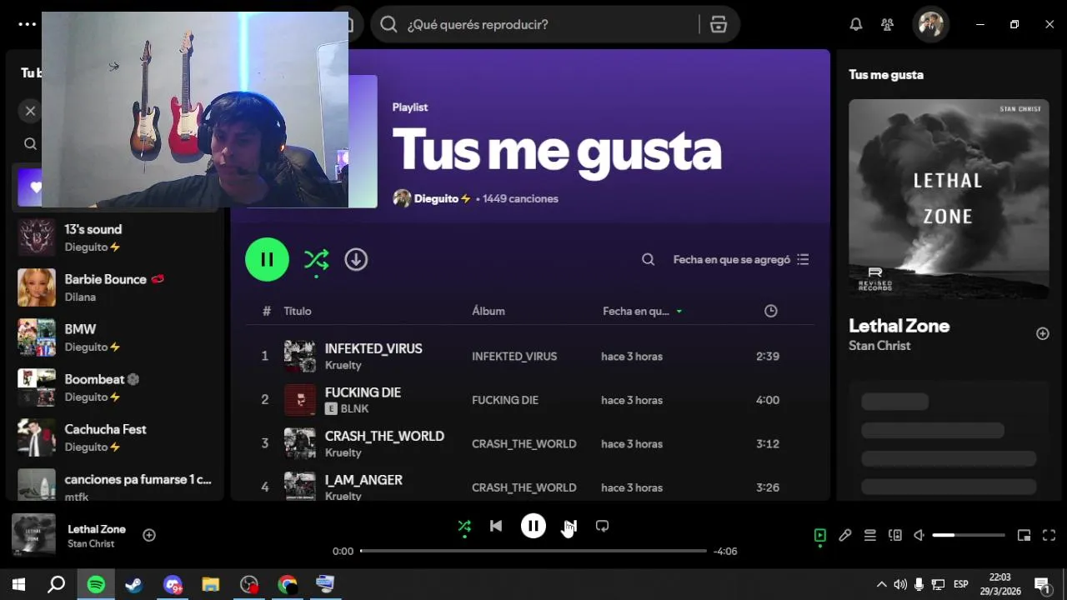
Task: Toggle repeat mode
Action: pos(602,526)
